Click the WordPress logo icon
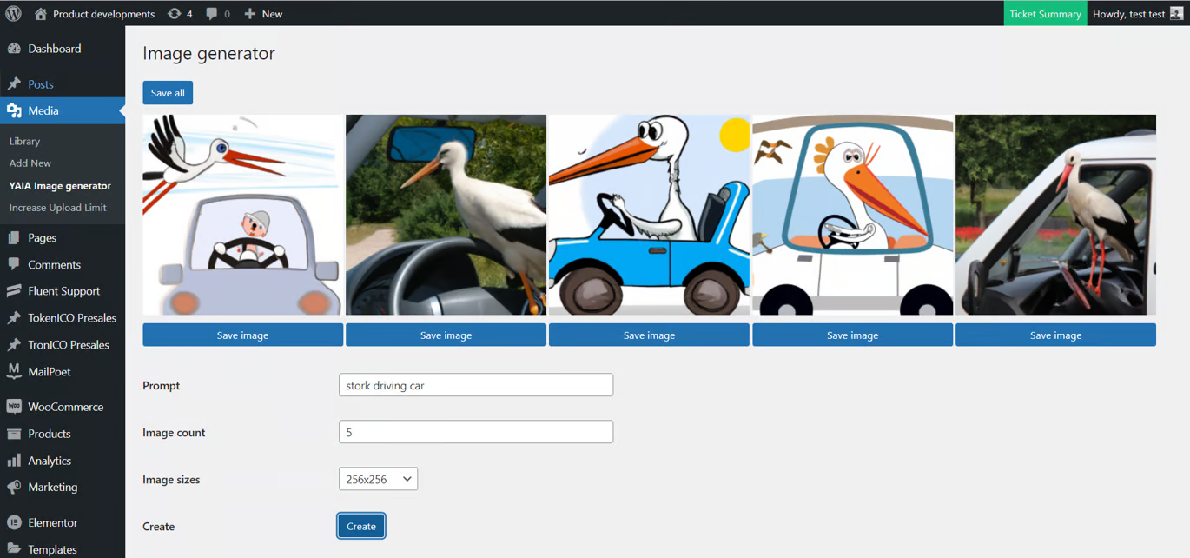Image resolution: width=1190 pixels, height=558 pixels. tap(13, 14)
